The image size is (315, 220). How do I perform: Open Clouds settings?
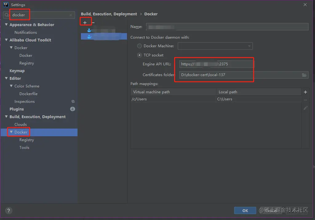[x=21, y=125]
